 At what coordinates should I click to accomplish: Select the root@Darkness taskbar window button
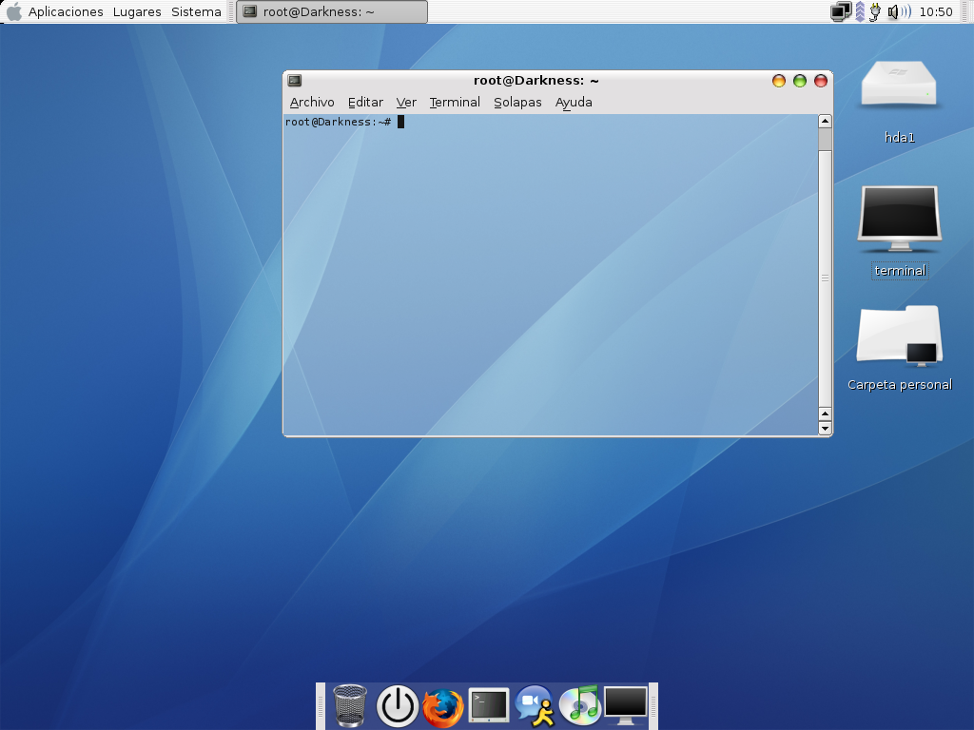[332, 11]
